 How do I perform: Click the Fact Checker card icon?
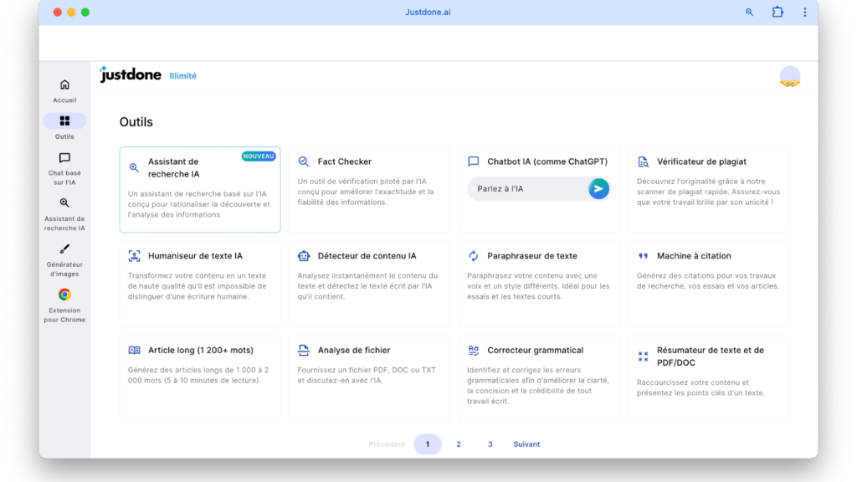click(303, 162)
